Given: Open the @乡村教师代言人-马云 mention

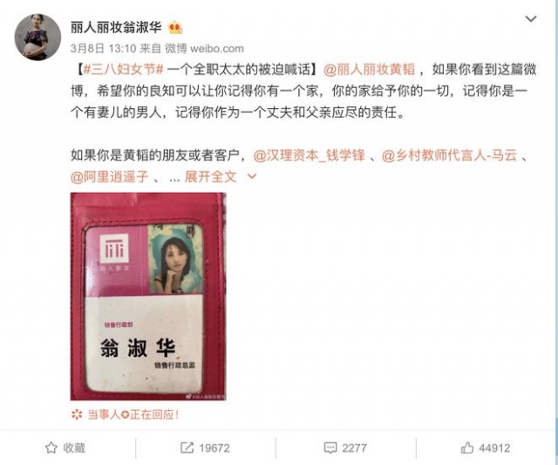Looking at the screenshot, I should tap(450, 155).
